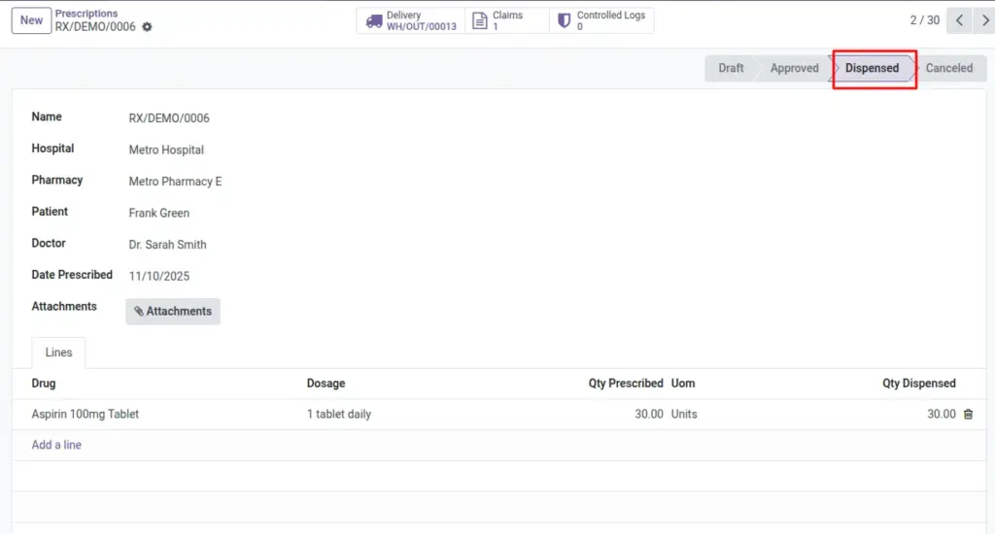Go to the previous prescription record
The height and width of the screenshot is (534, 995).
pyautogui.click(x=959, y=20)
